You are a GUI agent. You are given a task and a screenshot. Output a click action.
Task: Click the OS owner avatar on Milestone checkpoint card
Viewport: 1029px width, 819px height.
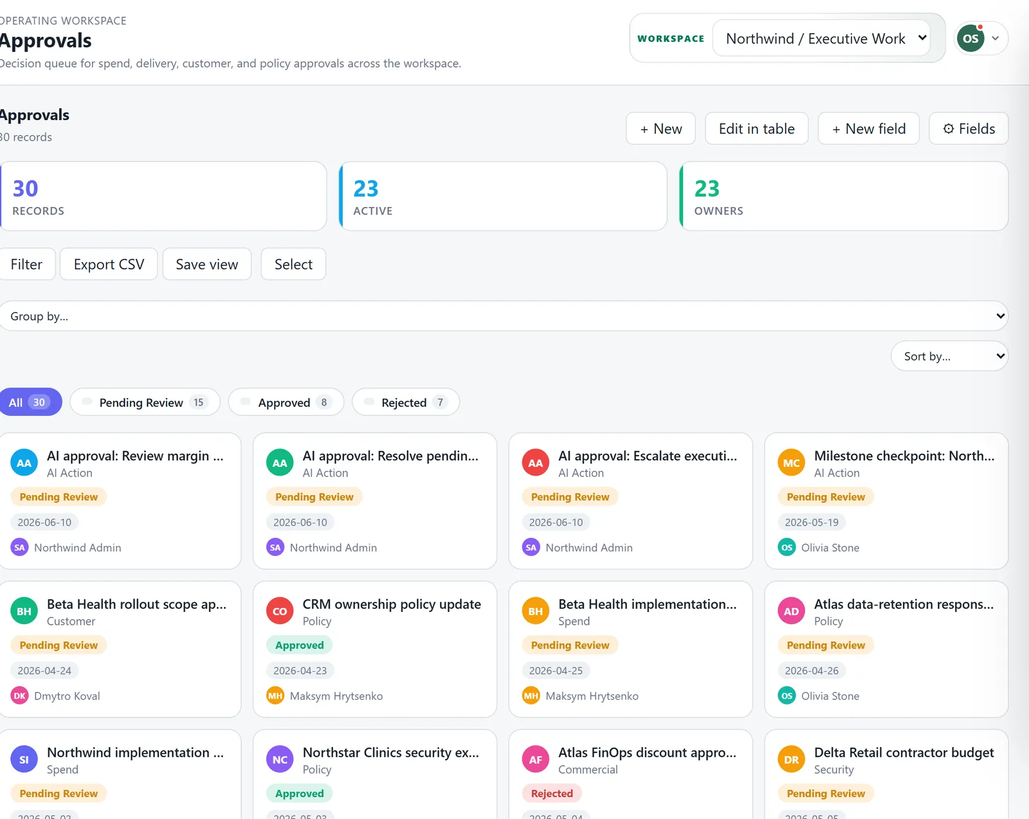click(x=787, y=548)
